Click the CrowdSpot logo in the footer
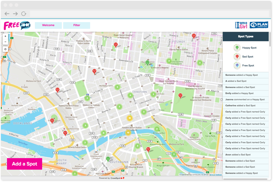The image size is (273, 182). [118, 178]
